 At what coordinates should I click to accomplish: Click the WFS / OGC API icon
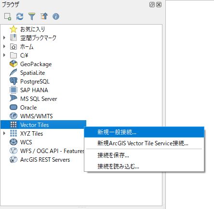13,151
